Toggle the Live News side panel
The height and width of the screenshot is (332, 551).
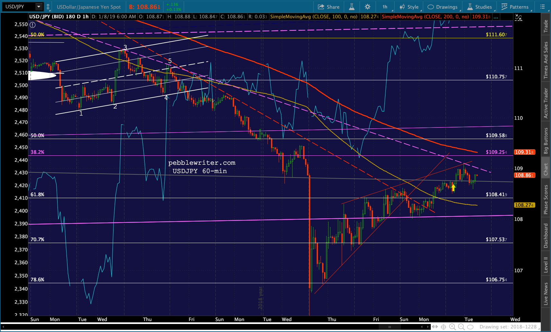pos(546,293)
